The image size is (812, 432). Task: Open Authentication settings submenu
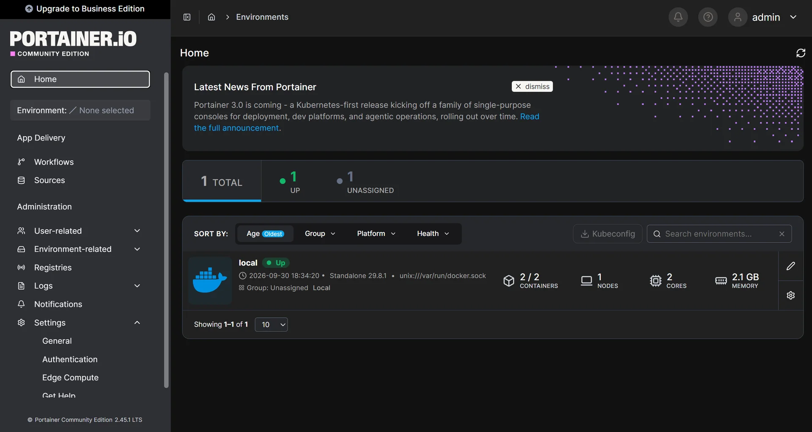point(70,359)
